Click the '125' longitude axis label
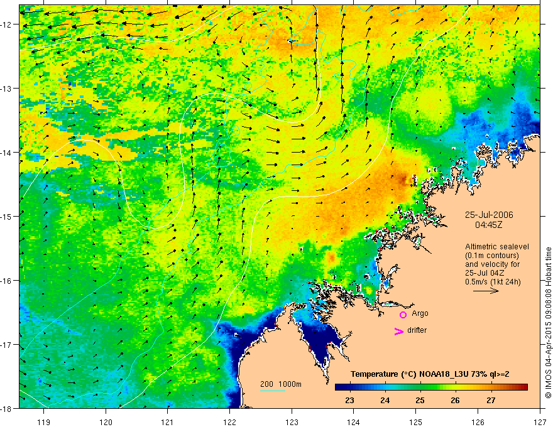Image resolution: width=553 pixels, height=427 pixels. point(416,422)
